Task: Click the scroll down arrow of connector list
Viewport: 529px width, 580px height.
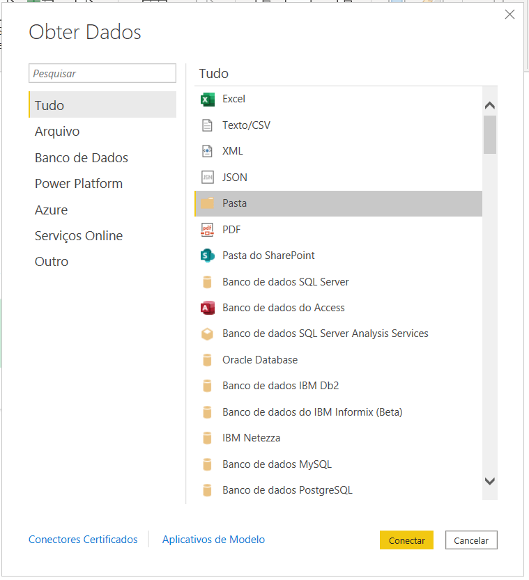Action: coord(490,481)
